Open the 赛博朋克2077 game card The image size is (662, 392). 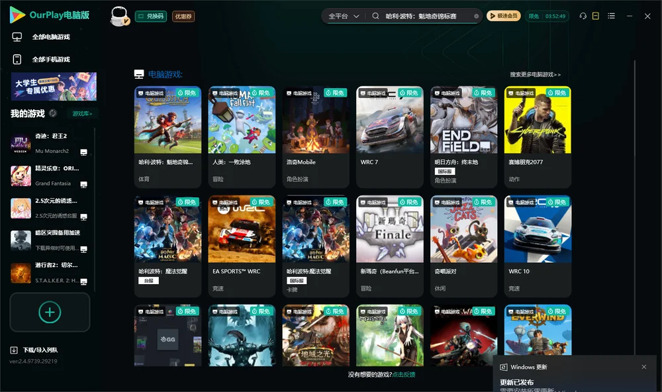538,137
